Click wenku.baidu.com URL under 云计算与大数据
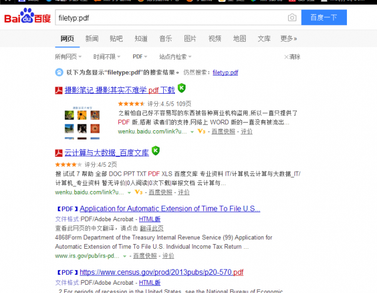Screen dimensions: 377x293 pyautogui.click(x=90, y=192)
